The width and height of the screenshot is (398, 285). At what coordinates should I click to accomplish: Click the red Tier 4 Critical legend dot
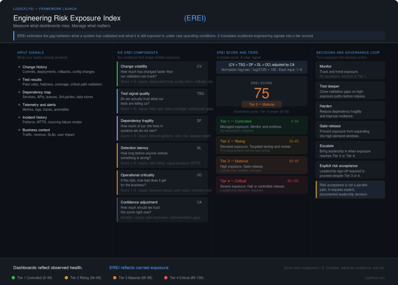click(166, 278)
